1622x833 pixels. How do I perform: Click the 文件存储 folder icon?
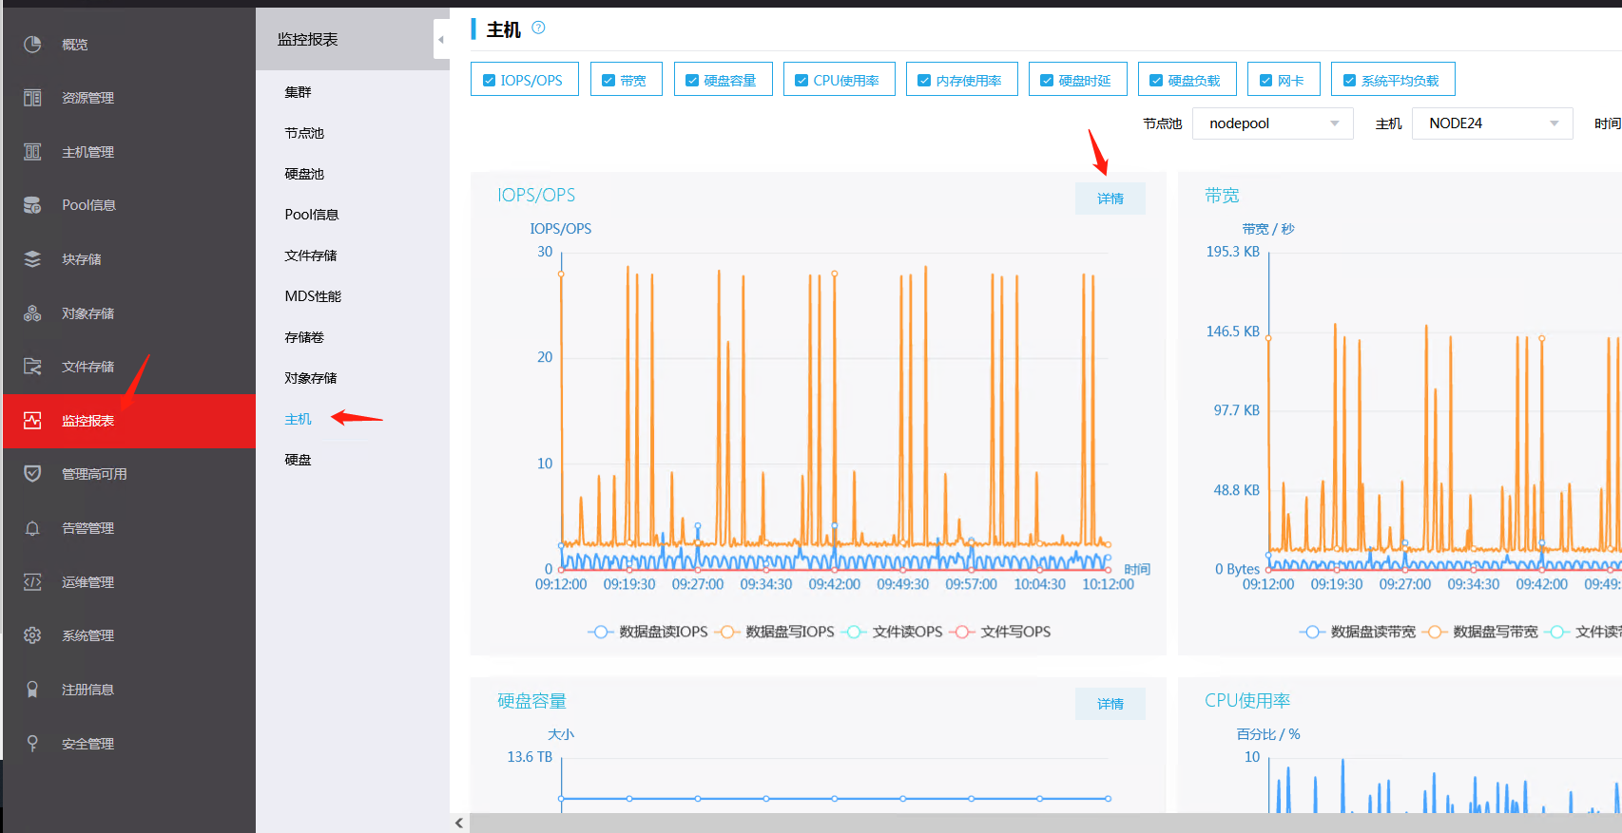coord(32,367)
